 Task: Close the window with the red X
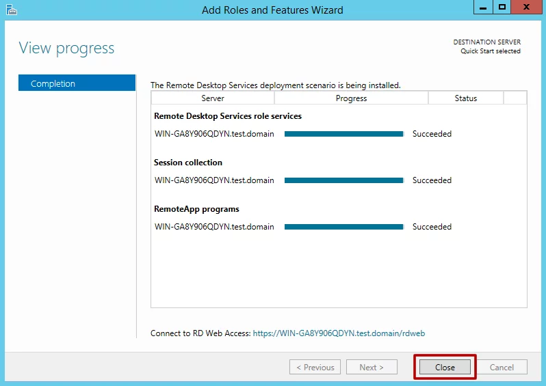pyautogui.click(x=526, y=8)
